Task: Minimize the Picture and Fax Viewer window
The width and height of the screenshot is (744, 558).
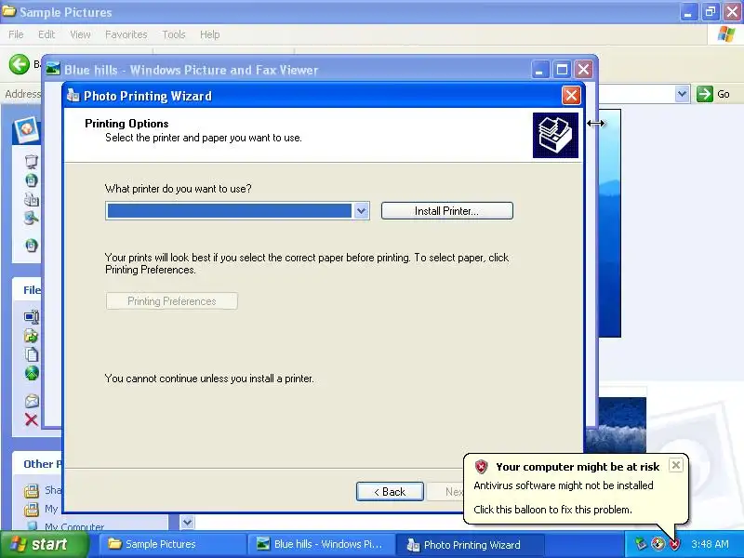Action: click(x=539, y=70)
